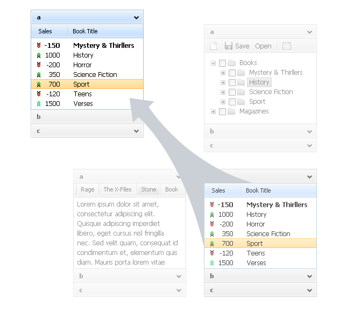Select the Rage tab
361x312 pixels.
87,189
